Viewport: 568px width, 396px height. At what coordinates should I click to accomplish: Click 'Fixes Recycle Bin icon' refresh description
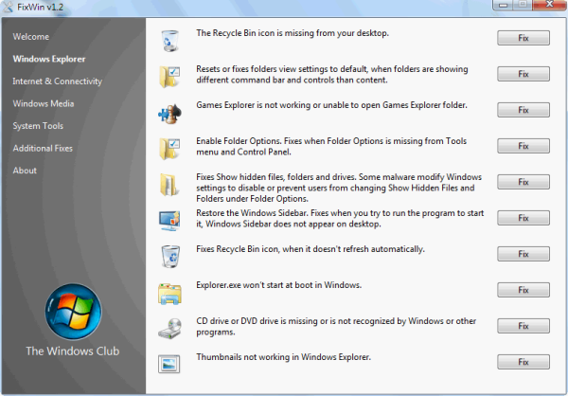[311, 249]
